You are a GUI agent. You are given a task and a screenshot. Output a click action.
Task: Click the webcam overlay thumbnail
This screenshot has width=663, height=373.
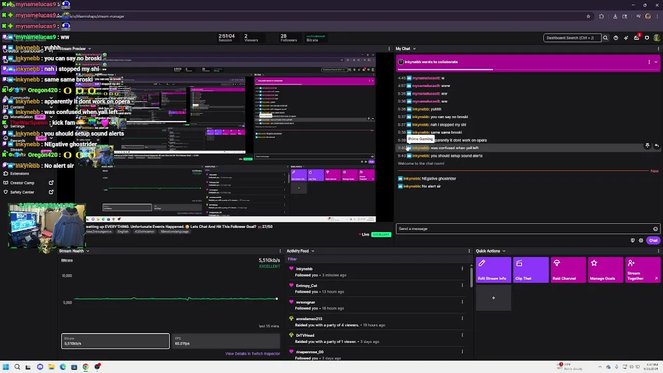click(47, 227)
